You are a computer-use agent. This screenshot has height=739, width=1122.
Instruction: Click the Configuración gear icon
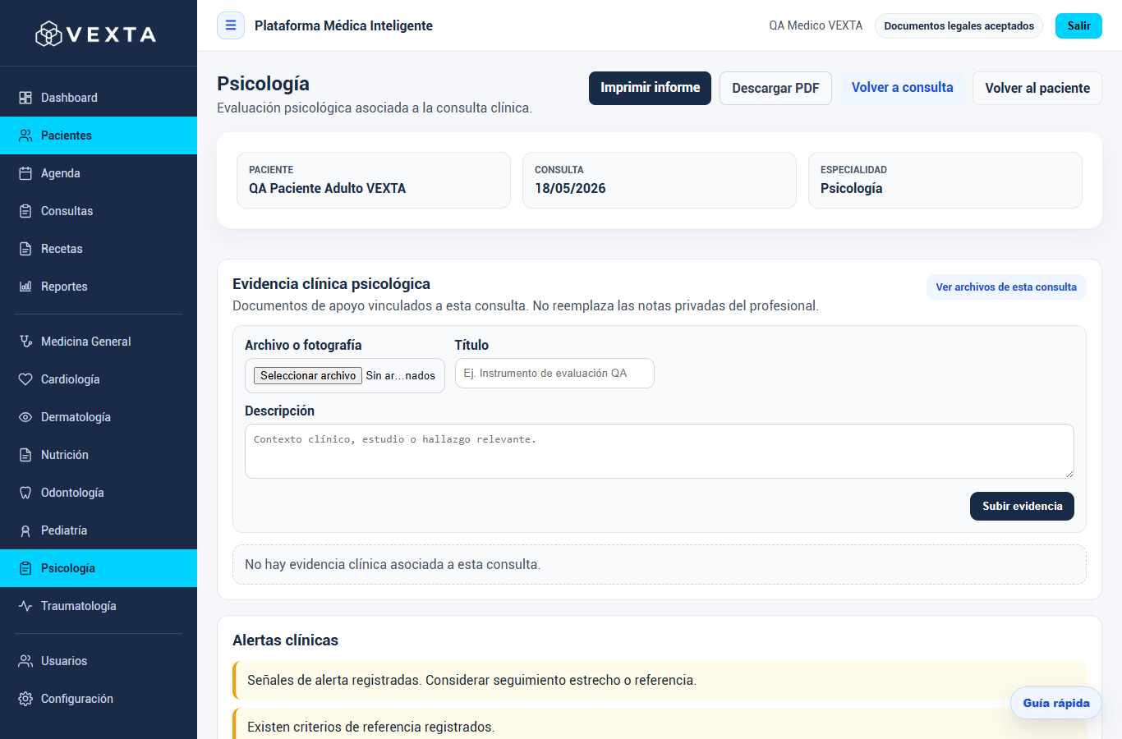tap(25, 699)
